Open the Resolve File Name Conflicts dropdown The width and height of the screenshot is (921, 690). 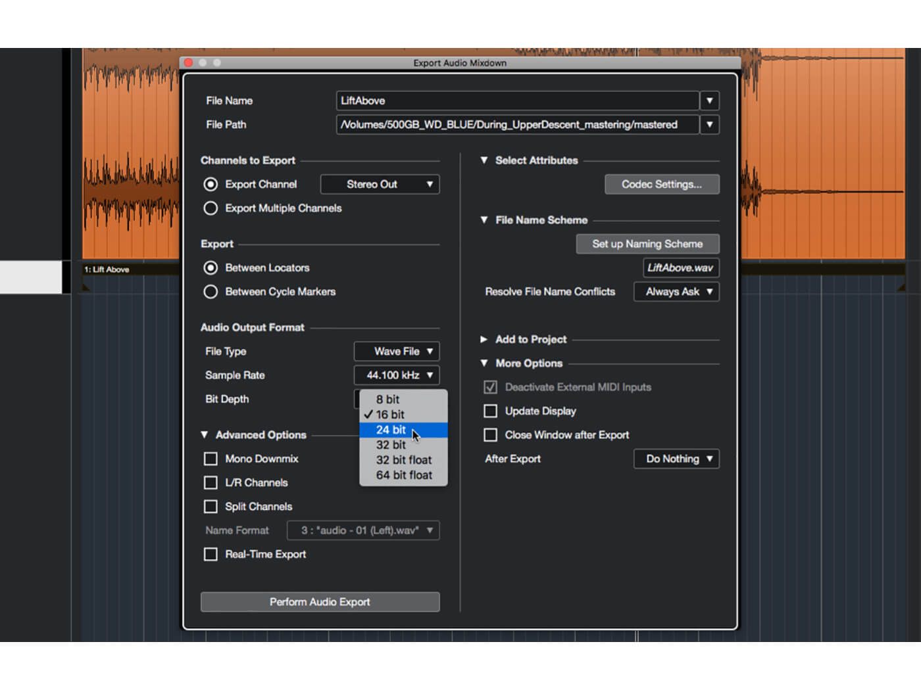[x=676, y=291]
